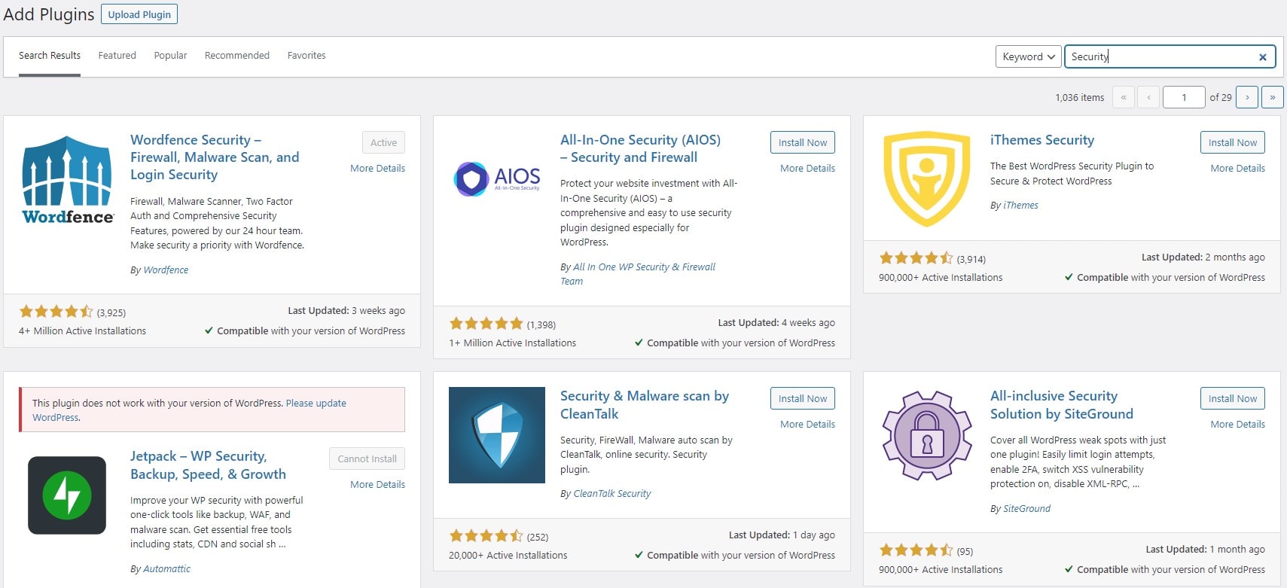Open All-inclusive Security Solution by SiteGround title
Screen dimensions: 1287x588
click(1061, 405)
